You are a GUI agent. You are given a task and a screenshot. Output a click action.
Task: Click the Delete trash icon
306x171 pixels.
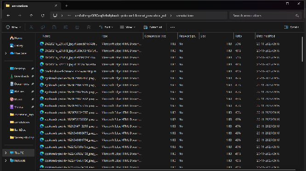point(89,27)
